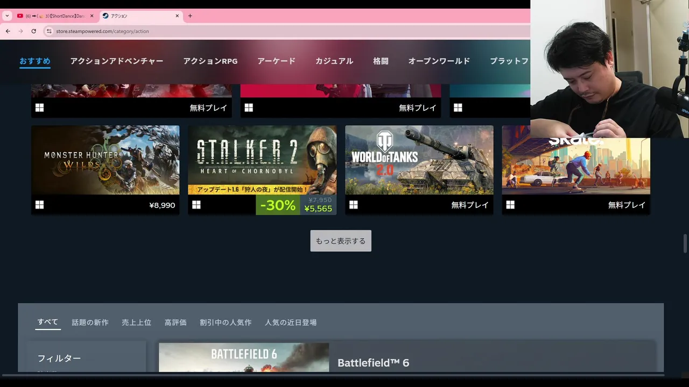Click the -30% discount badge
Screen dimensions: 689x387
point(278,205)
